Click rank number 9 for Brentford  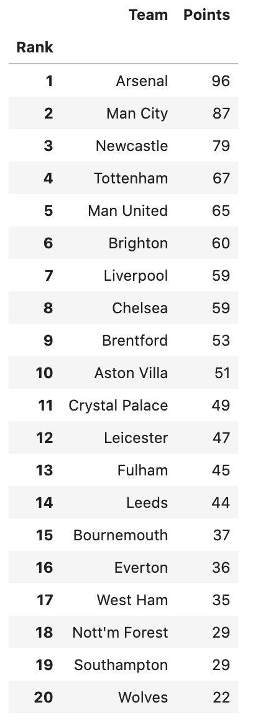pos(48,340)
